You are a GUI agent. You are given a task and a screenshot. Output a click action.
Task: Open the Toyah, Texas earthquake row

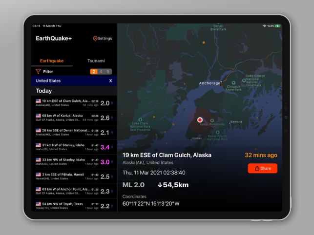click(x=74, y=205)
